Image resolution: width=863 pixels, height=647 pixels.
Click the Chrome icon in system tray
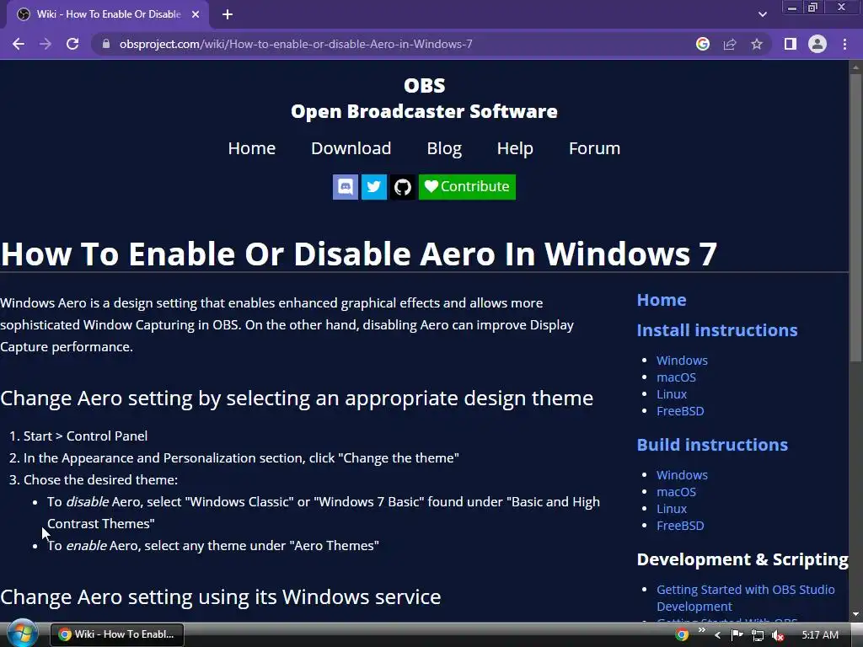[682, 635]
